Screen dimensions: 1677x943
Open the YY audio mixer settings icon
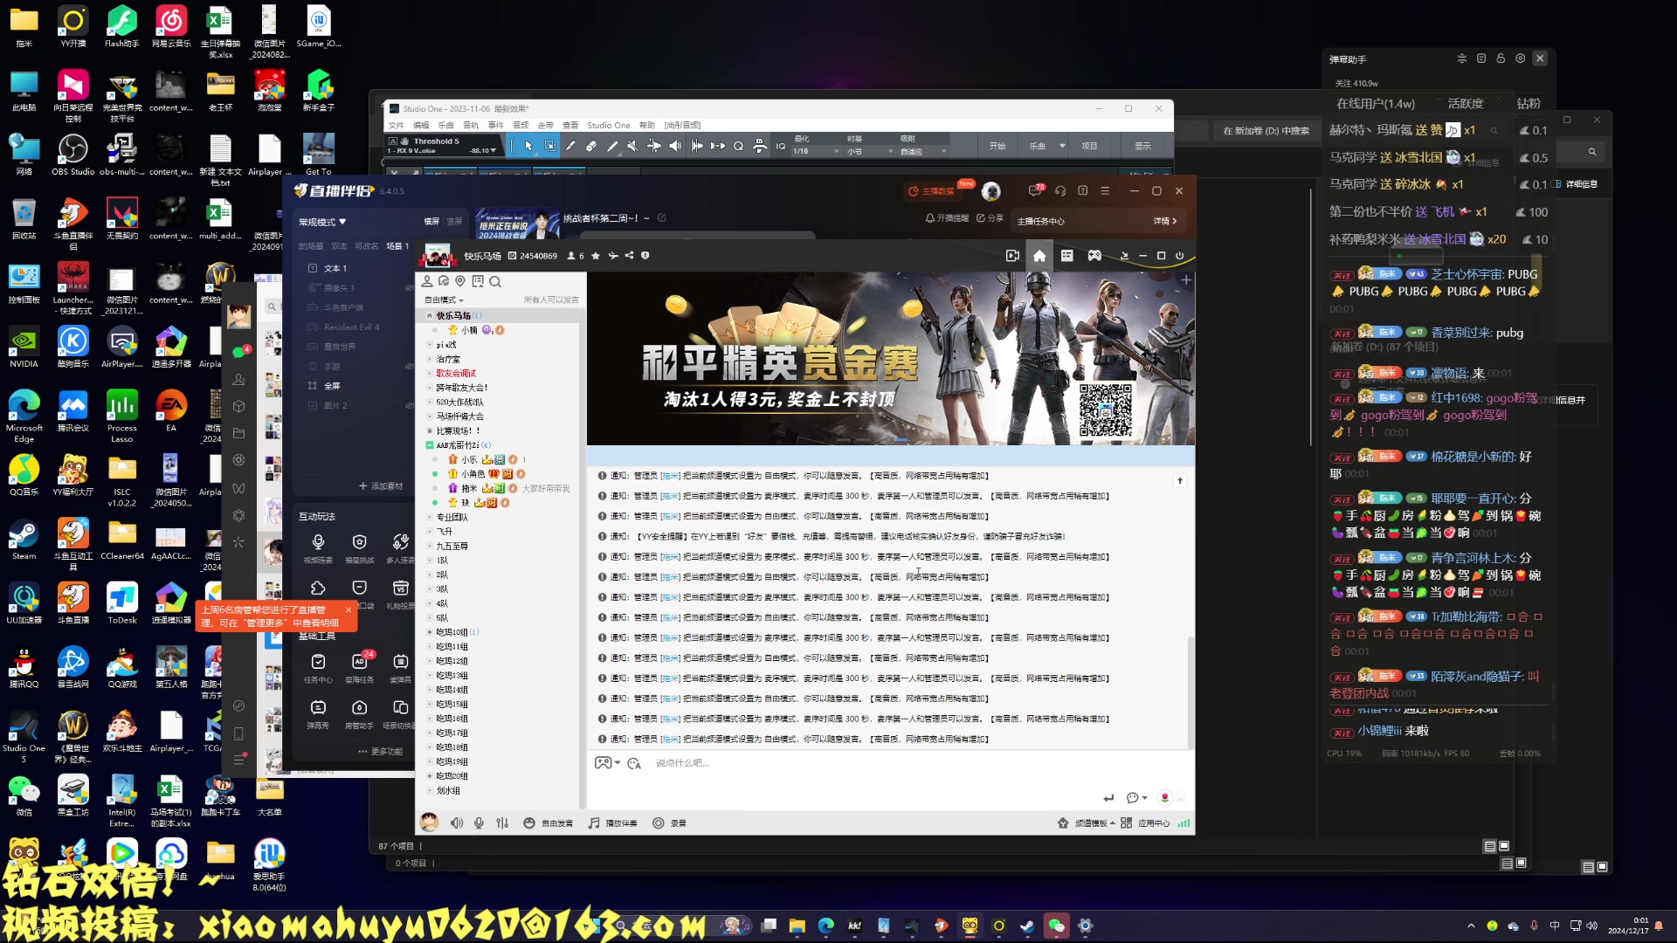[502, 823]
